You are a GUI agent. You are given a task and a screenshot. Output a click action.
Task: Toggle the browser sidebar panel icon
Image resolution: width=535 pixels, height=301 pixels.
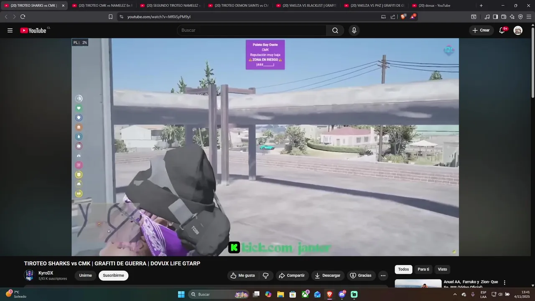point(495,17)
